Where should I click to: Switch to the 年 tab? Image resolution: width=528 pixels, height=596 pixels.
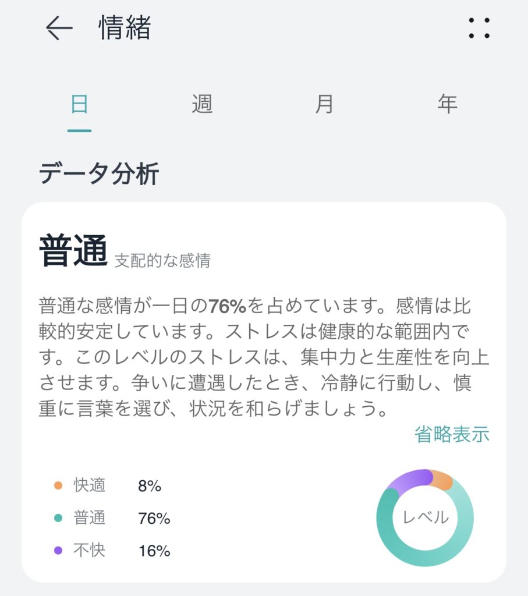447,104
